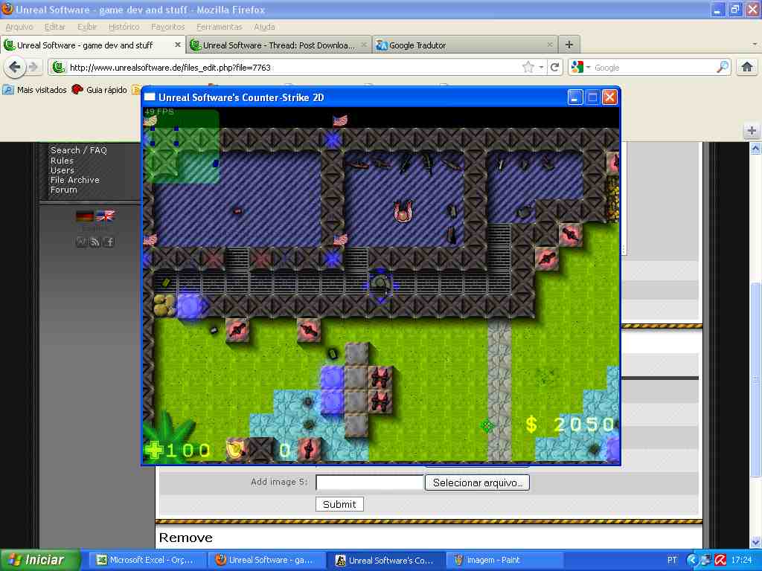The width and height of the screenshot is (762, 571).
Task: Switch to Imagem - Paint in taskbar
Action: (x=505, y=560)
